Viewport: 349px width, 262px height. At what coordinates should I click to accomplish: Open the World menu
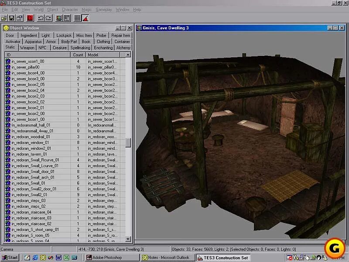(x=38, y=10)
